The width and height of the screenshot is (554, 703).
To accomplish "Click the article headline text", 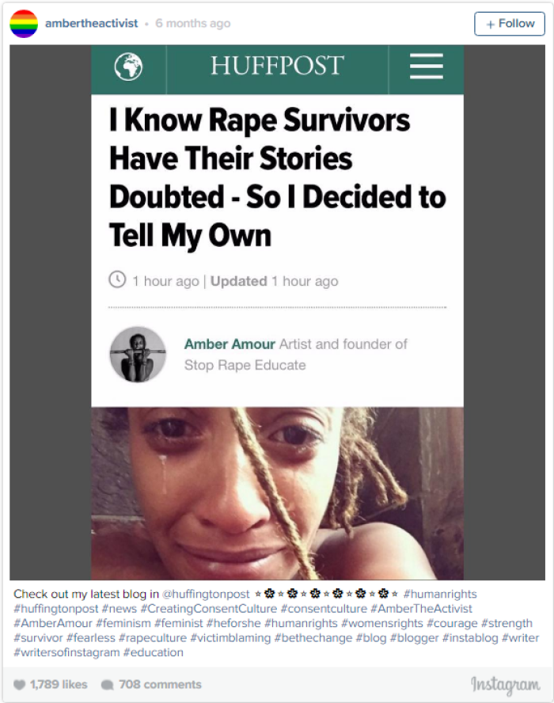I will click(278, 178).
